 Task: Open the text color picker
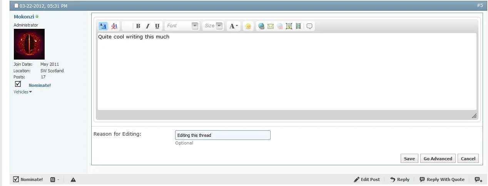coord(234,26)
